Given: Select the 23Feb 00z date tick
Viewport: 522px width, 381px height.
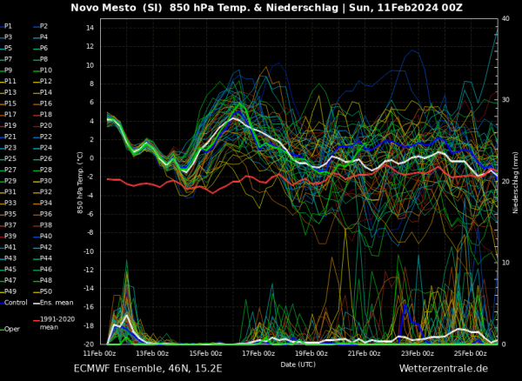Looking at the screenshot, I should coord(418,353).
